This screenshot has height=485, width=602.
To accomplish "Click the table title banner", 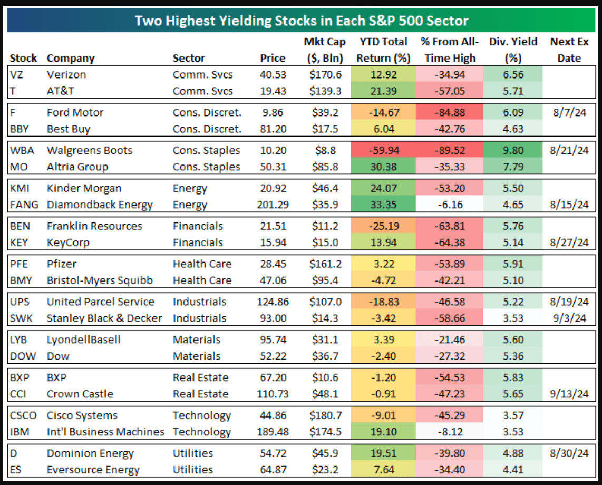I will [x=301, y=21].
